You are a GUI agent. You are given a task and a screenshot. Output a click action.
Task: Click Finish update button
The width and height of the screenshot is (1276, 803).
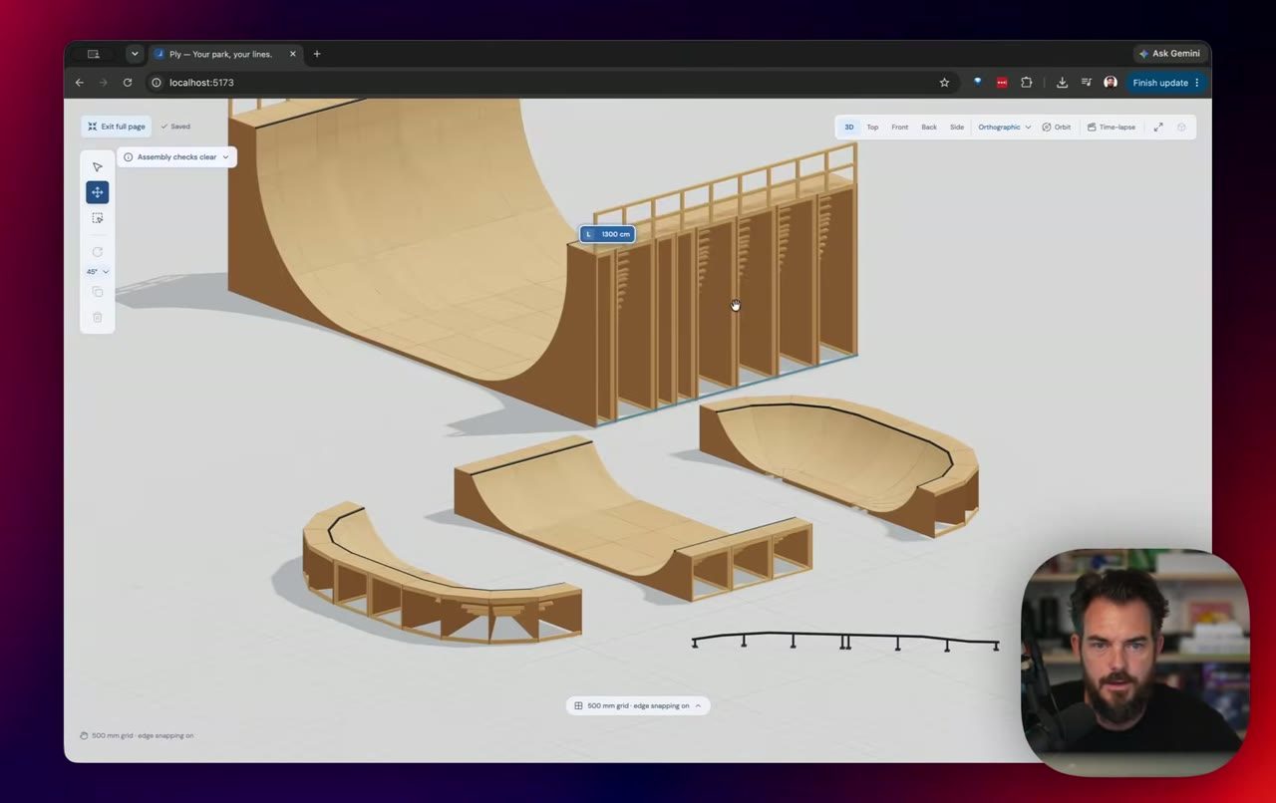[x=1166, y=83]
